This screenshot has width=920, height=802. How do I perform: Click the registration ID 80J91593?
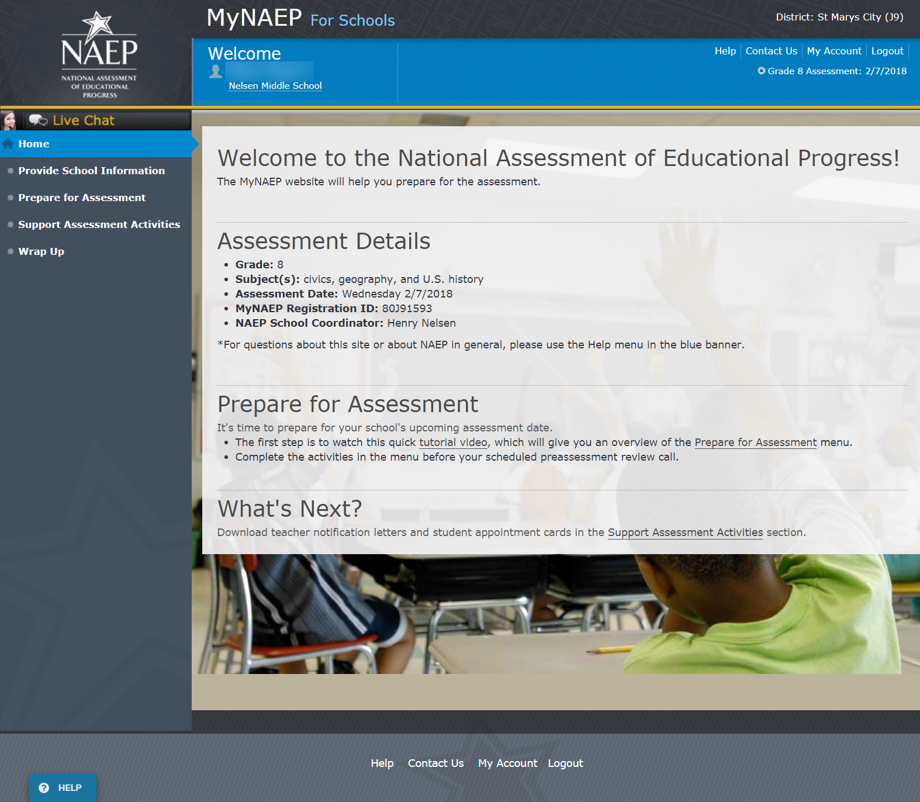tap(407, 309)
